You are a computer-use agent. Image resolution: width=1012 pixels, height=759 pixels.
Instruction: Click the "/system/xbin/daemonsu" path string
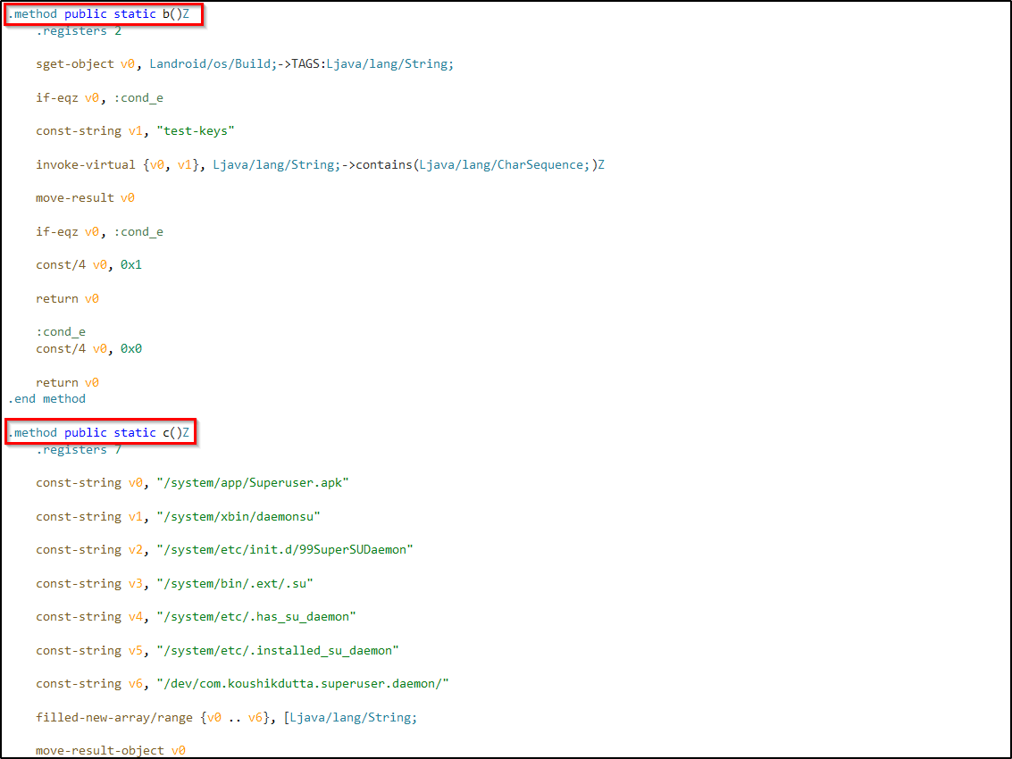click(238, 517)
